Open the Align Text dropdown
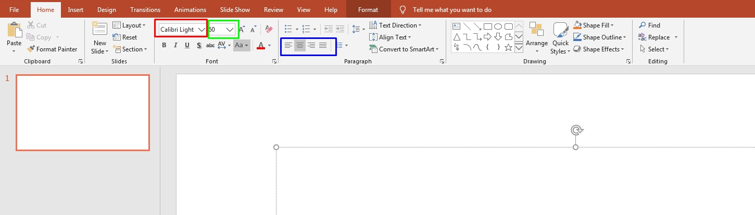The image size is (755, 215). point(390,37)
